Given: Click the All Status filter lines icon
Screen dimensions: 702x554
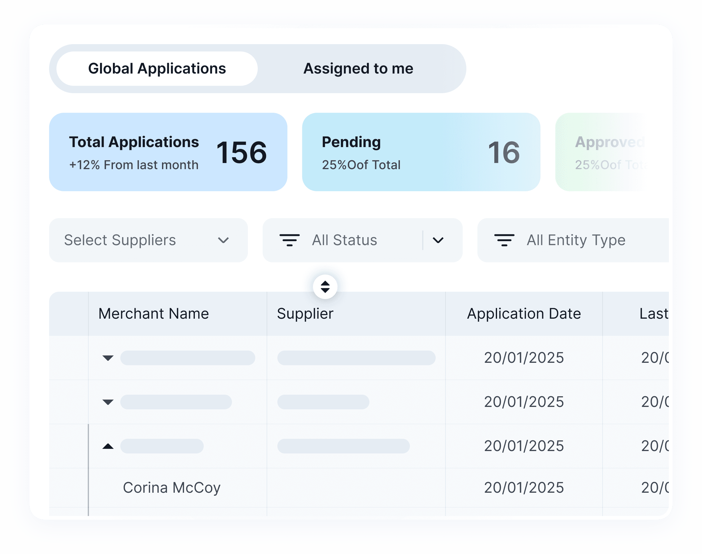Looking at the screenshot, I should (289, 240).
